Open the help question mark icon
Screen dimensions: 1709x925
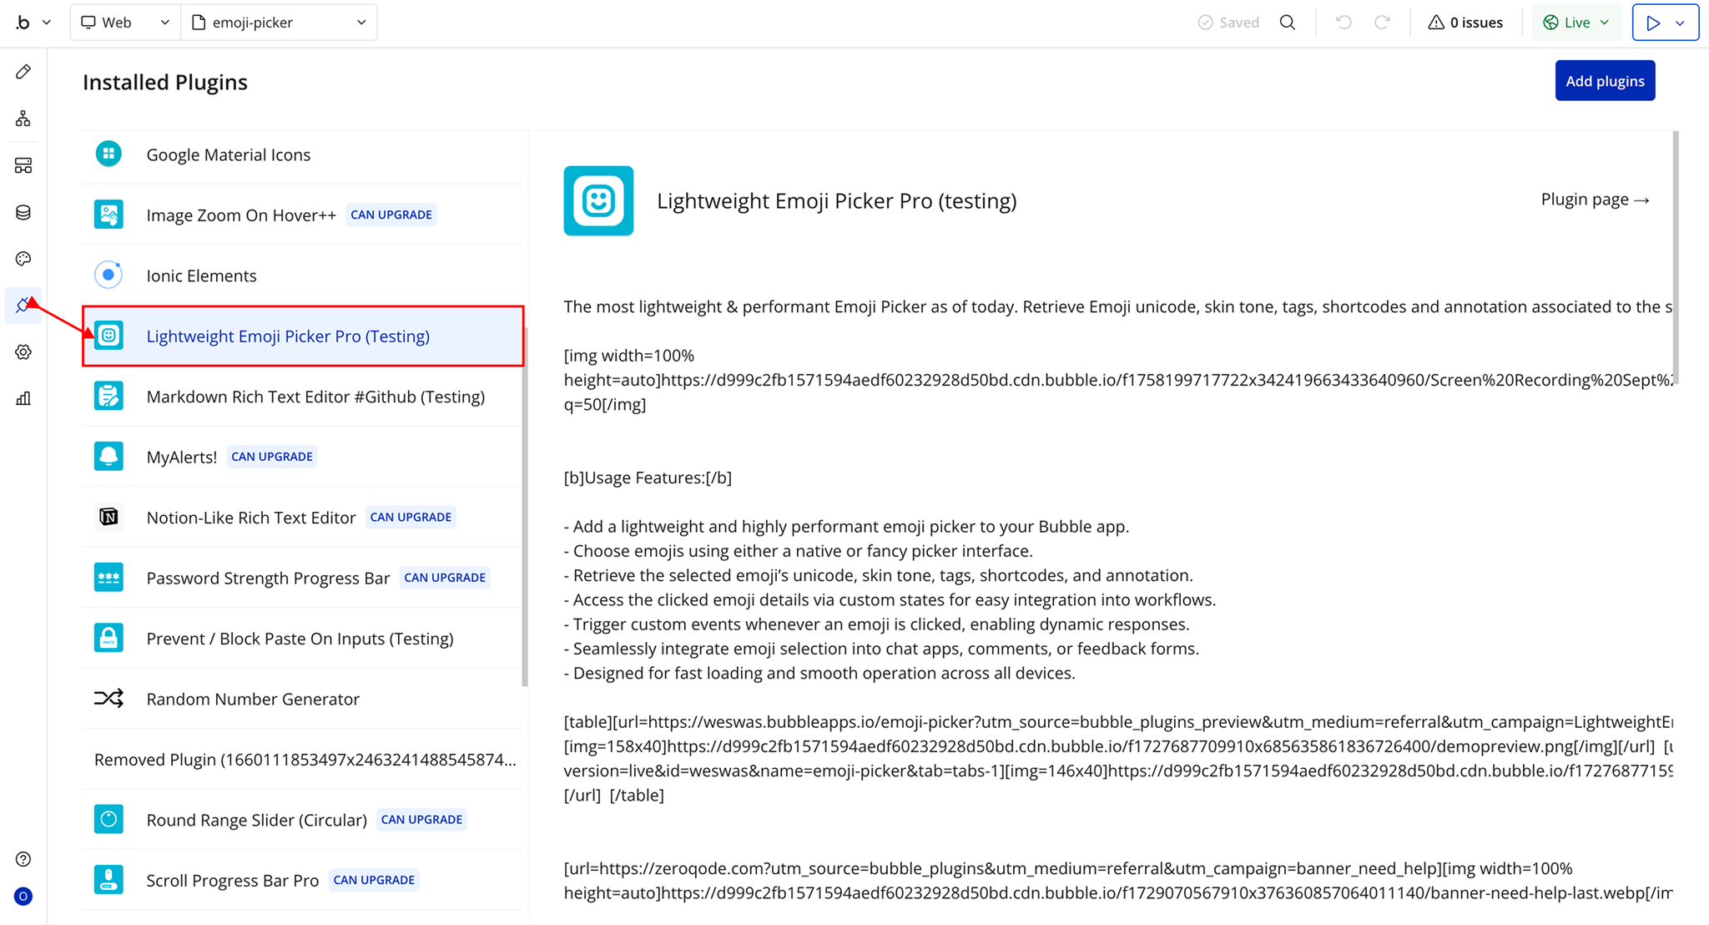tap(23, 859)
